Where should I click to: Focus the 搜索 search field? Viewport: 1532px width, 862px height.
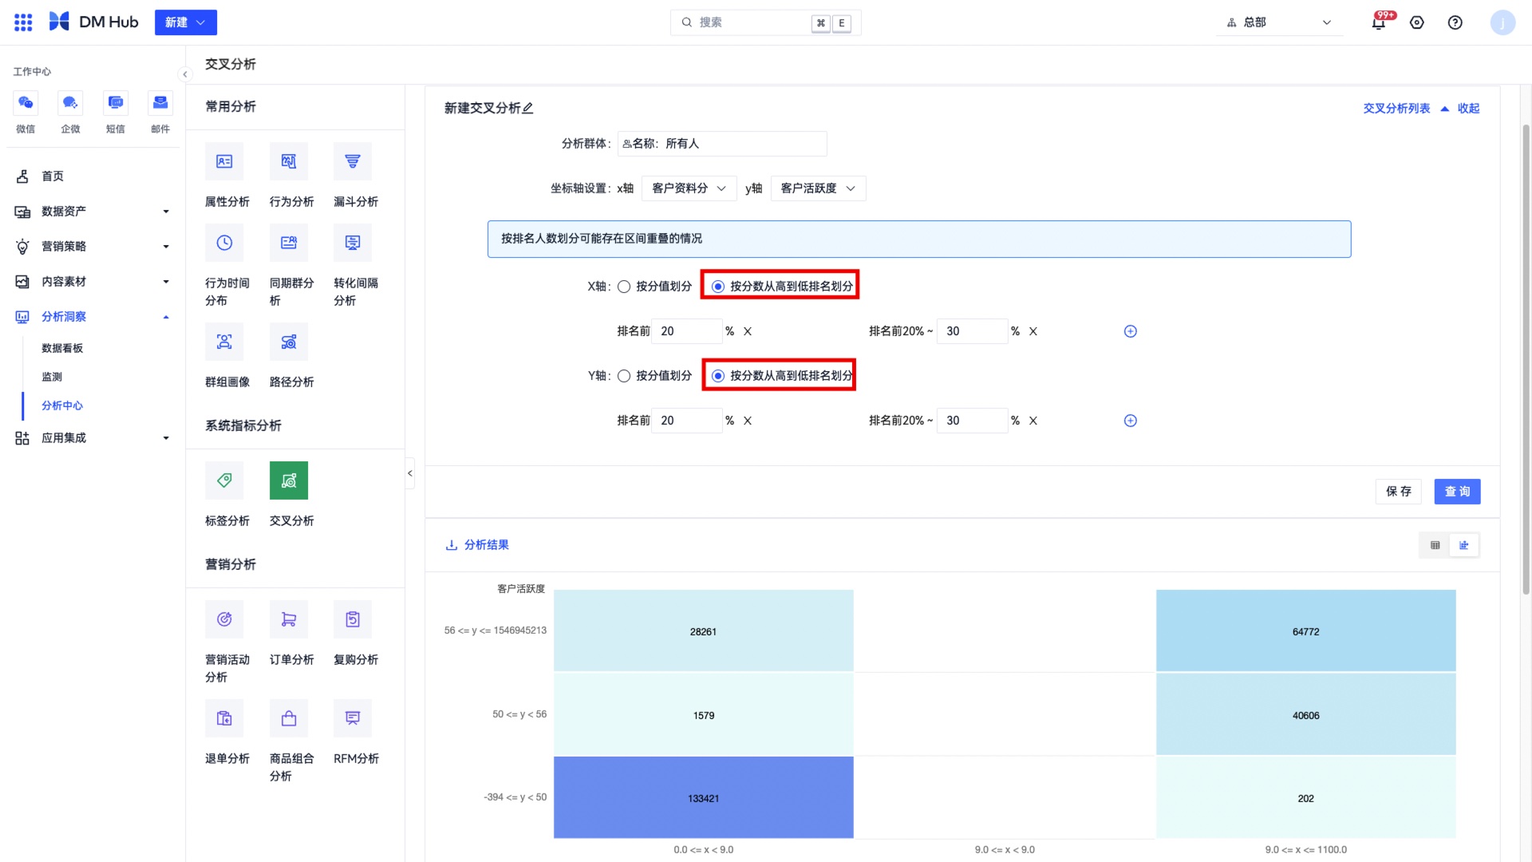tap(765, 22)
